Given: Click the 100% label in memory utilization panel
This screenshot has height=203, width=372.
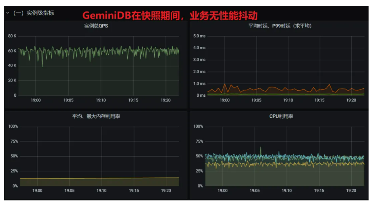Looking at the screenshot, I should tap(13, 126).
